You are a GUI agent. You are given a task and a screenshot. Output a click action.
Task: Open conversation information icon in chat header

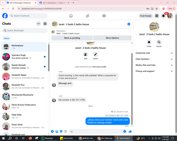[129, 24]
